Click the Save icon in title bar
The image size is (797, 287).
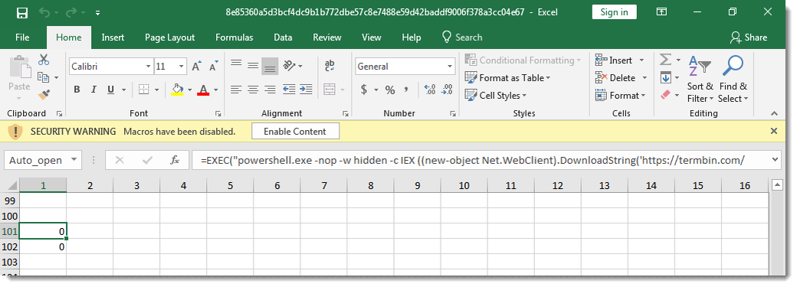click(x=22, y=12)
